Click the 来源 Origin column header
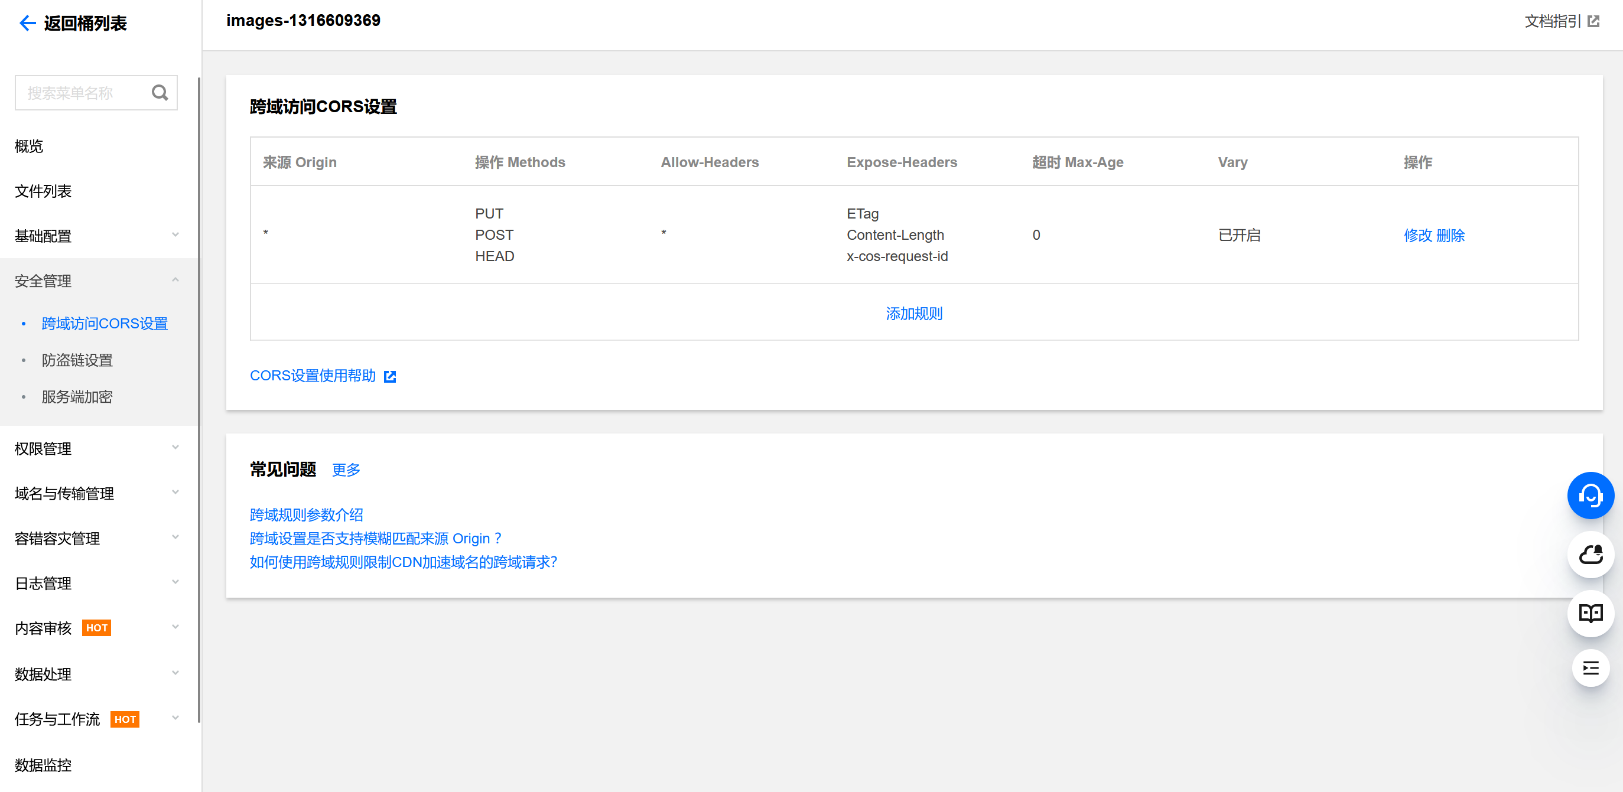Viewport: 1623px width, 792px height. (300, 162)
